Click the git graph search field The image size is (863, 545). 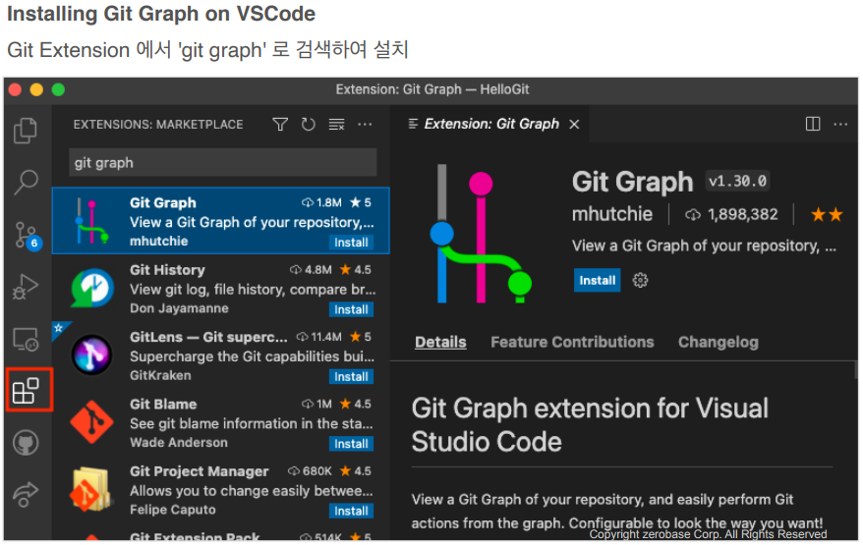pos(222,163)
